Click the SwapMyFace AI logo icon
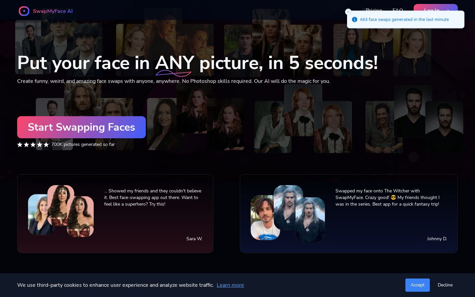The width and height of the screenshot is (475, 297). [x=24, y=11]
